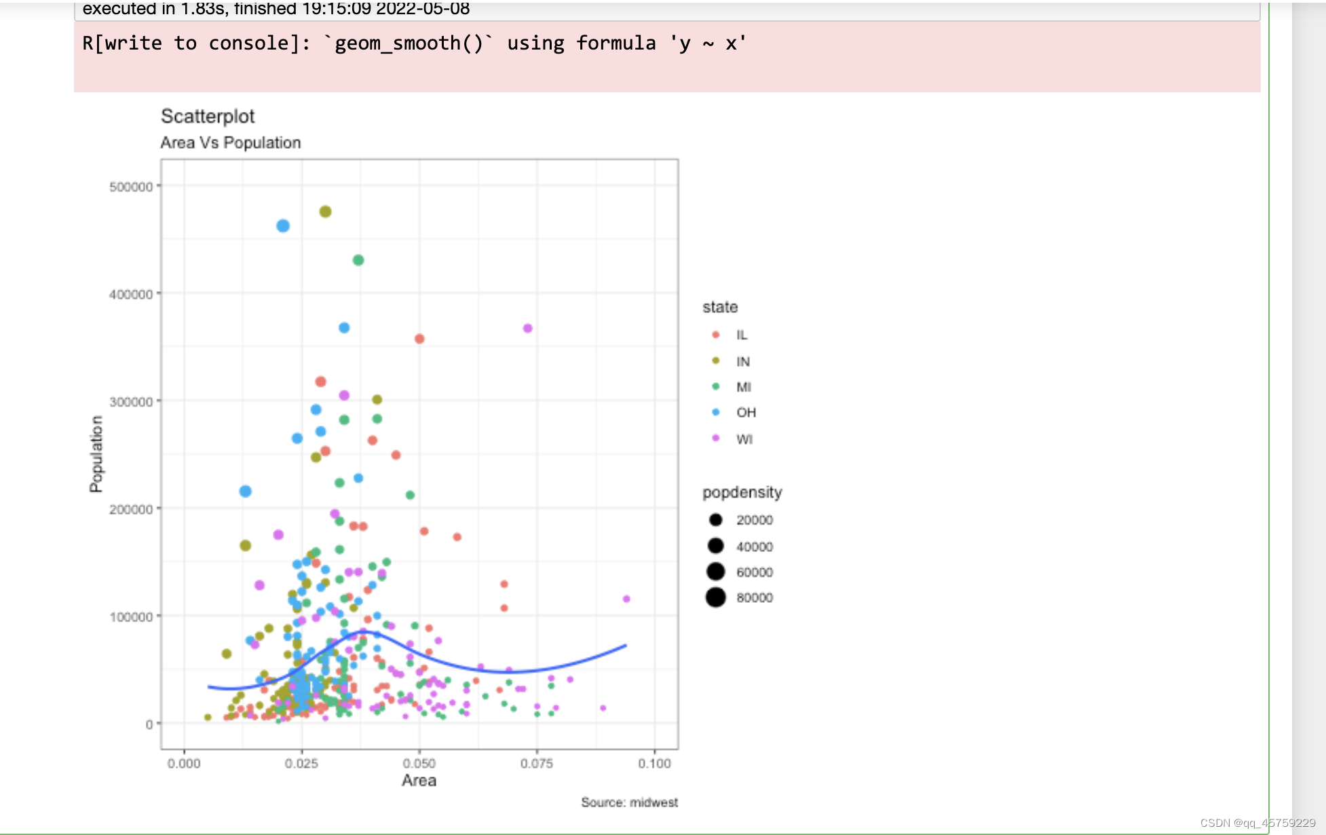Click the WI purple legend dot
The height and width of the screenshot is (835, 1326).
715,438
